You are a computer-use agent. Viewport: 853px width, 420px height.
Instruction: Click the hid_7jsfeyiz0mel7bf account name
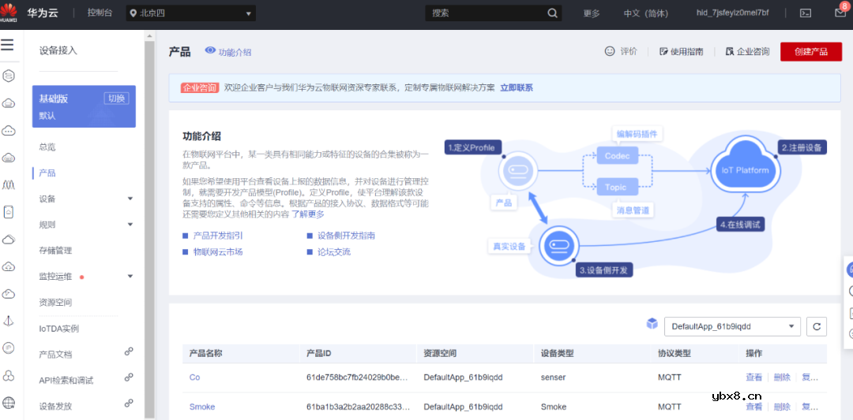pos(733,13)
